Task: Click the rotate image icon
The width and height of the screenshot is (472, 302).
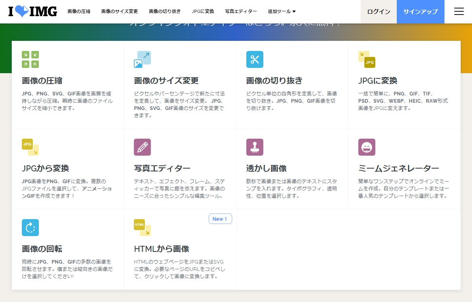Action: (30, 228)
